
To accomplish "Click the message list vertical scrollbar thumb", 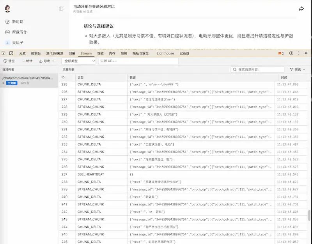I will (x=309, y=215).
